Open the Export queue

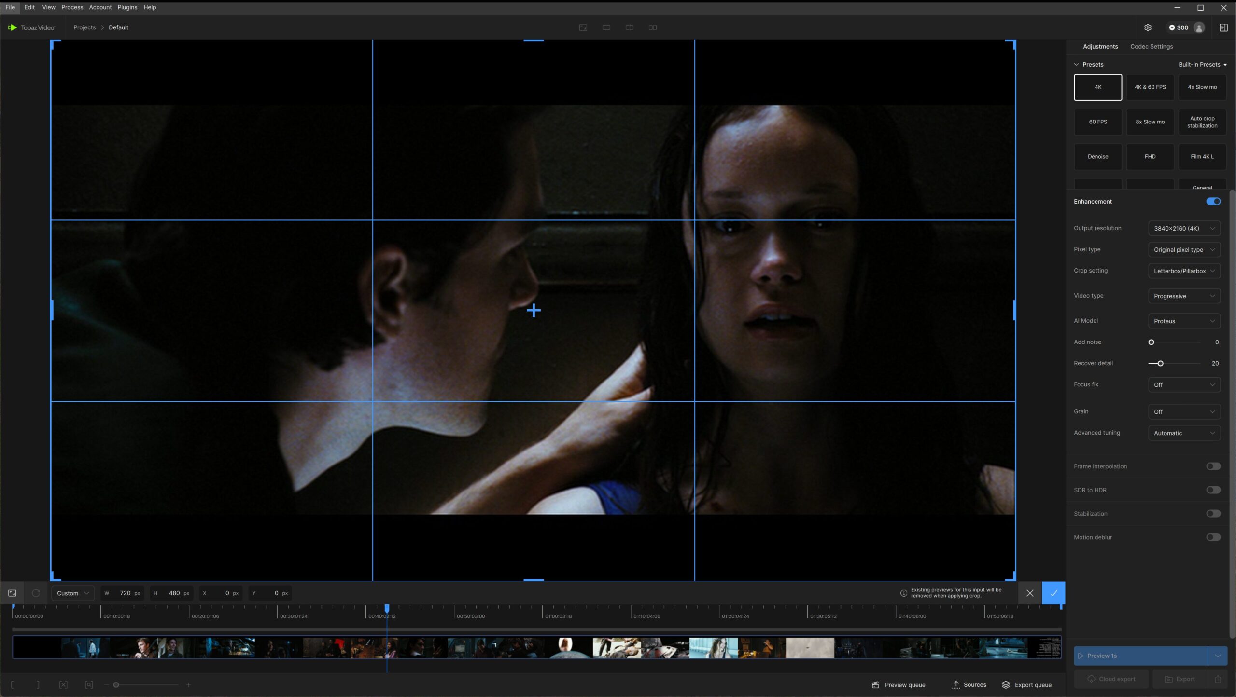click(1026, 685)
